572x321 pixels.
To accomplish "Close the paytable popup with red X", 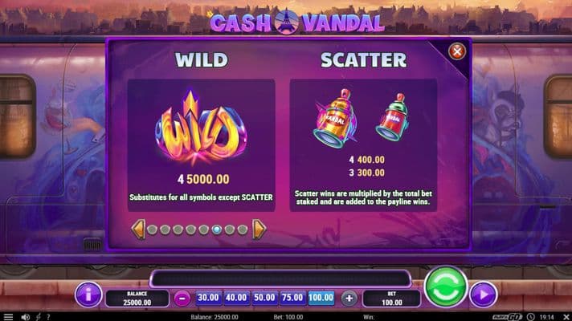I will (x=457, y=51).
